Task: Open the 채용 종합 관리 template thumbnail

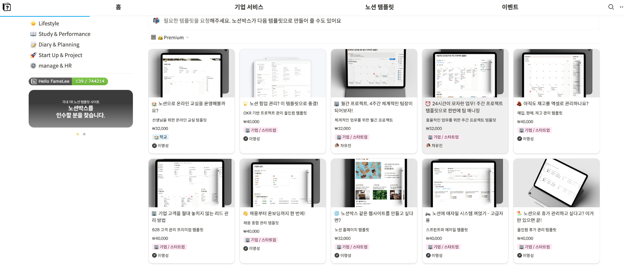Action: (283, 183)
